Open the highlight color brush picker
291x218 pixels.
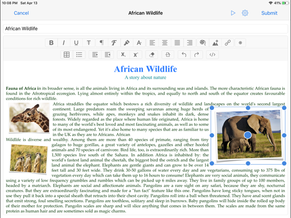coord(127,43)
